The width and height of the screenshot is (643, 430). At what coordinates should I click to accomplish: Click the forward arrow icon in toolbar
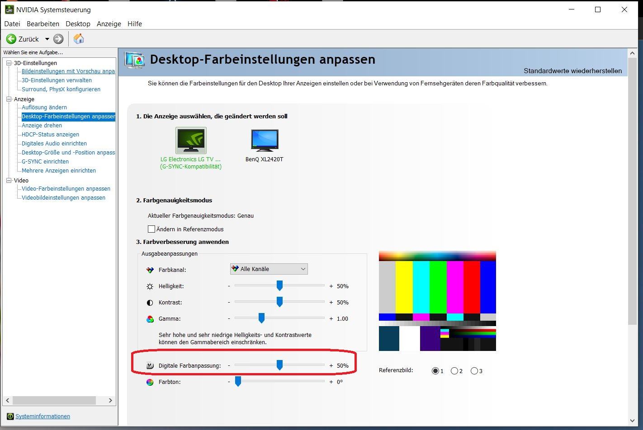point(58,39)
